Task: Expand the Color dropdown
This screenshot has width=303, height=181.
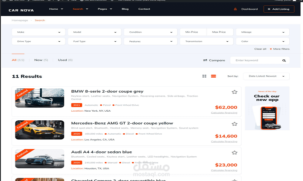Action: pyautogui.click(x=263, y=41)
